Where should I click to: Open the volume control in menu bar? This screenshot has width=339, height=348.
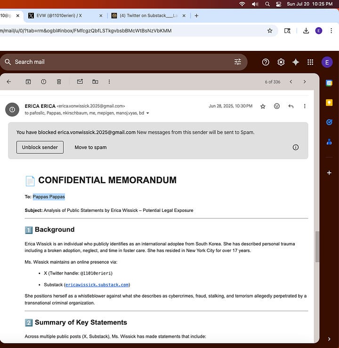tap(255, 4)
